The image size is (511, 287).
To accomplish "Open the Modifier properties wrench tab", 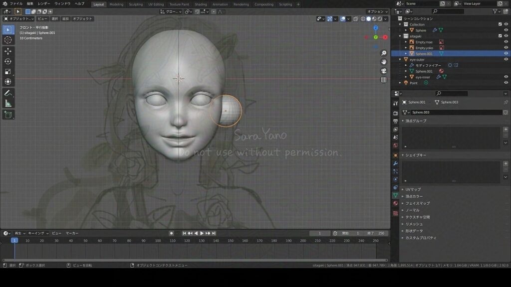I will (395, 163).
